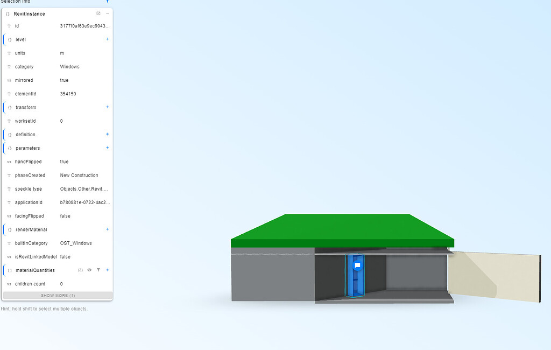
Task: Click the SHOW MORE (1) button
Action: pyautogui.click(x=58, y=296)
